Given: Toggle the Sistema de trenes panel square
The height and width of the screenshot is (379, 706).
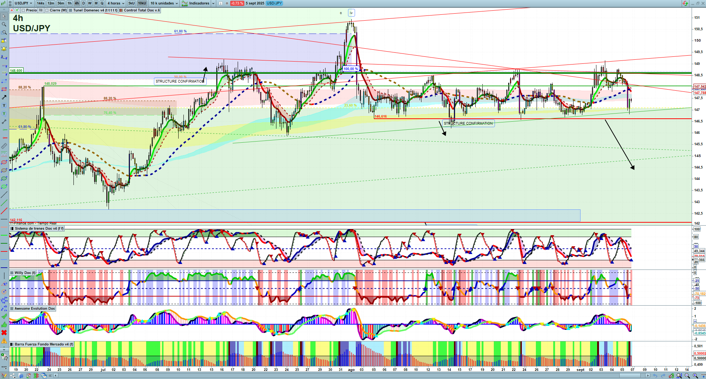Looking at the screenshot, I should (12, 229).
